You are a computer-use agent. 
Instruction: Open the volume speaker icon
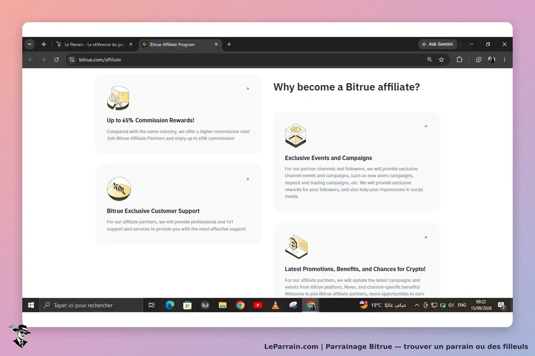coord(451,305)
